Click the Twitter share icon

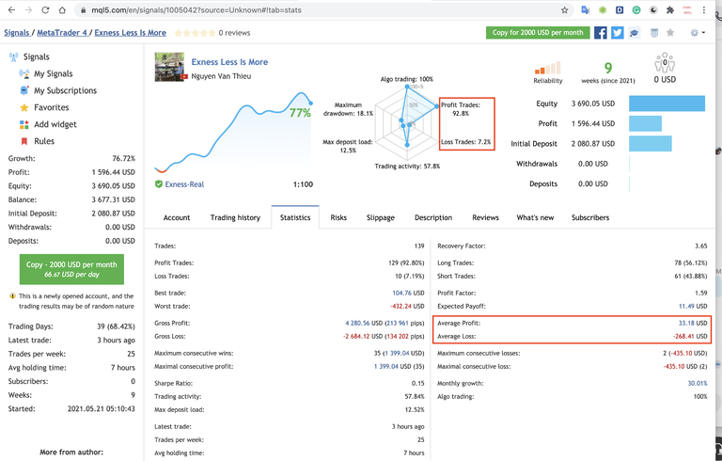coord(618,32)
